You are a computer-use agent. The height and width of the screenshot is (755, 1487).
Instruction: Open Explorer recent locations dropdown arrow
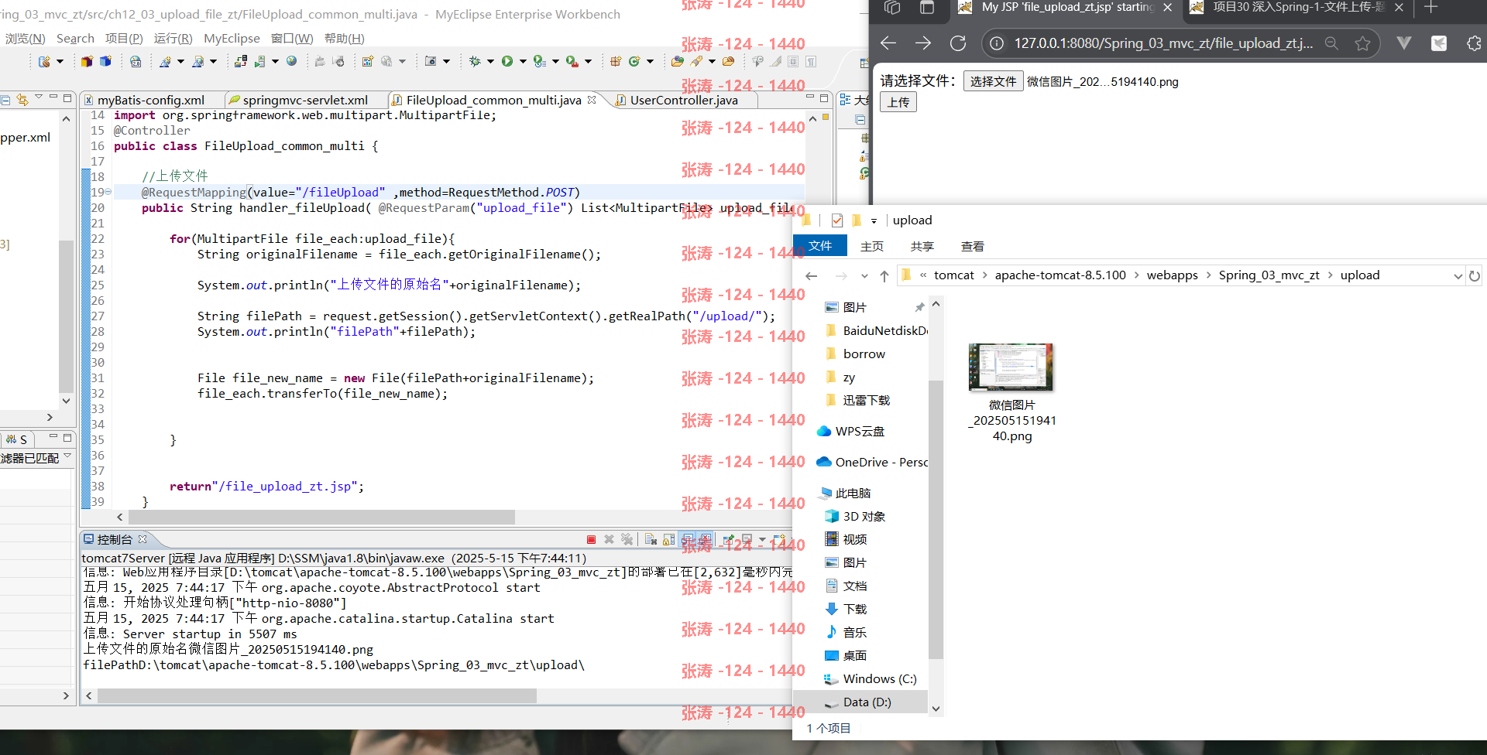pyautogui.click(x=864, y=275)
